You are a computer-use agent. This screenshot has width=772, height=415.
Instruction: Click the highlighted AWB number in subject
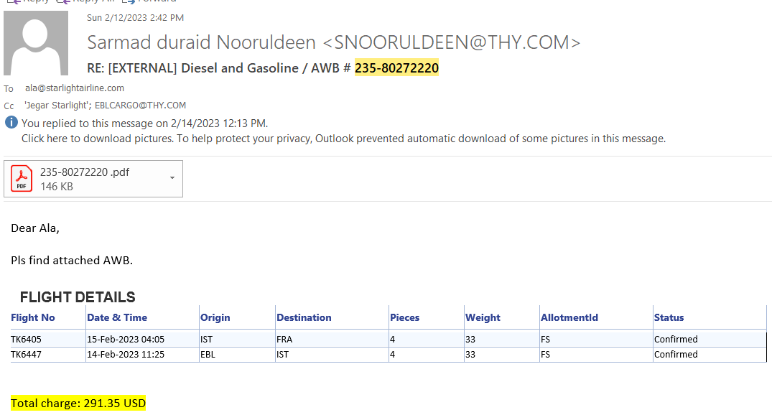396,68
